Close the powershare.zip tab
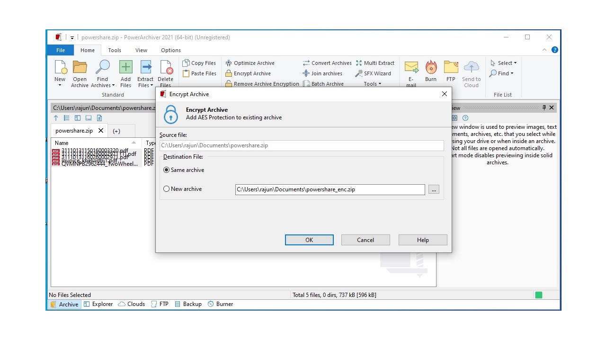This screenshot has height=341, width=606. point(101,131)
